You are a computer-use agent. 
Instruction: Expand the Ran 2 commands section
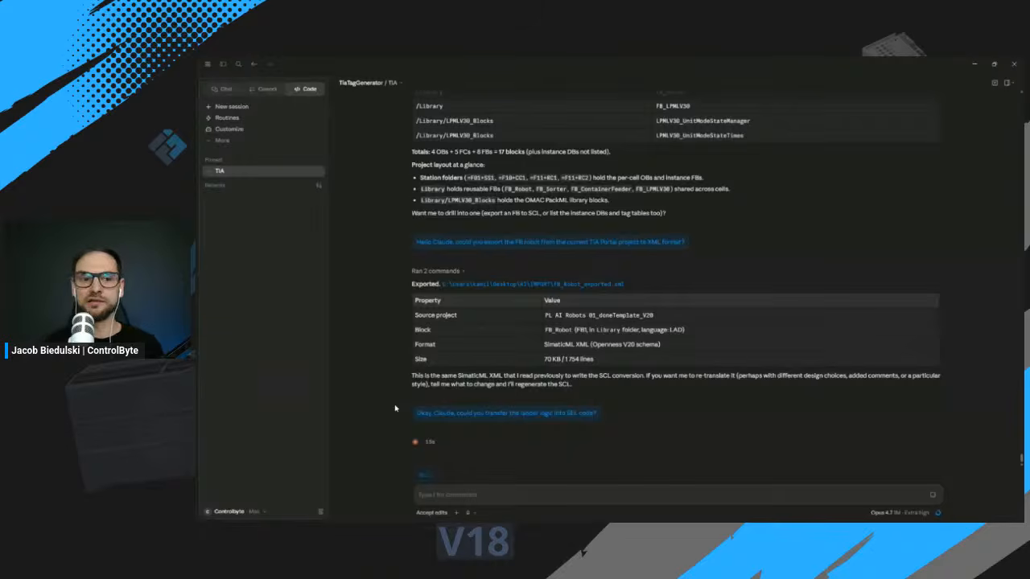438,271
